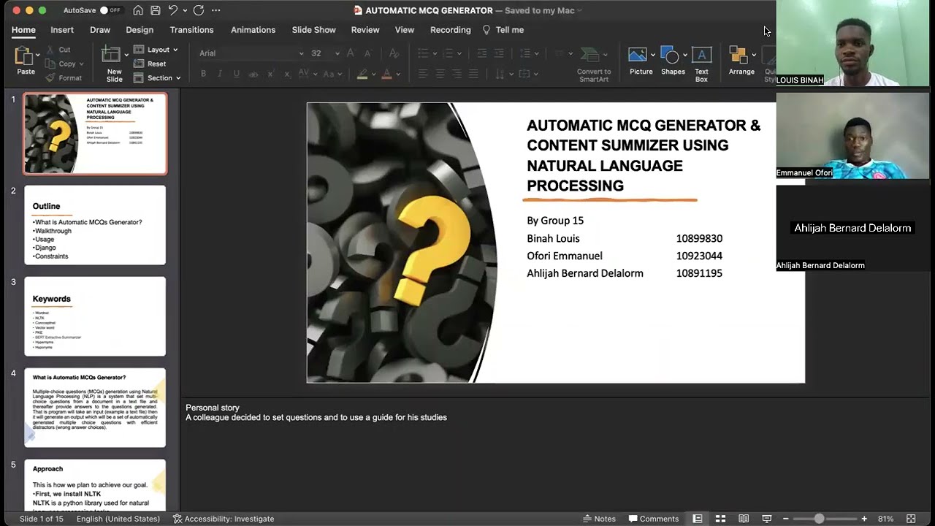Switch to Slide Sorter view
Screen dimensions: 935x526
[x=720, y=519]
